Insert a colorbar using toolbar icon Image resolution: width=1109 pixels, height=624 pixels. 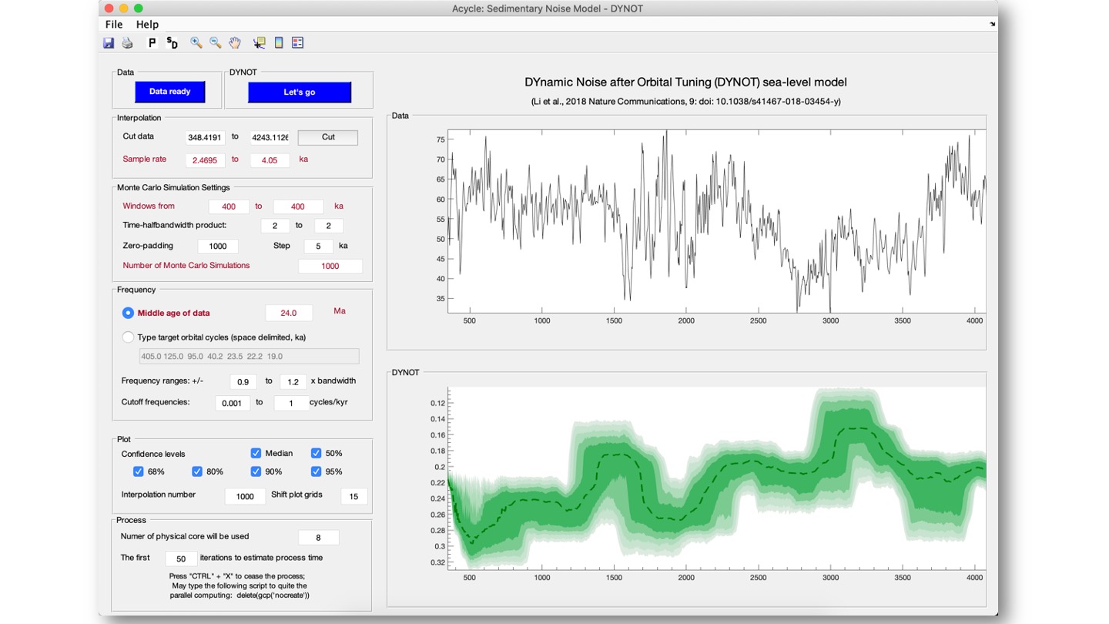[x=279, y=43]
